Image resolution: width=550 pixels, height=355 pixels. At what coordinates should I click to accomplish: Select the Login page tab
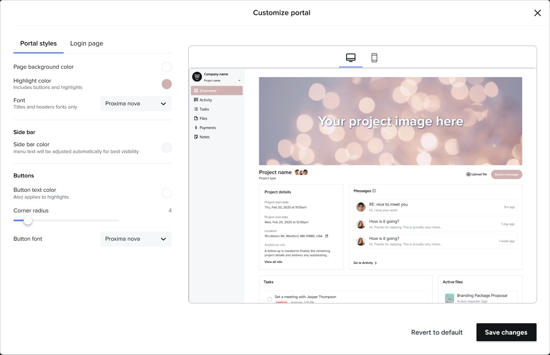point(87,43)
